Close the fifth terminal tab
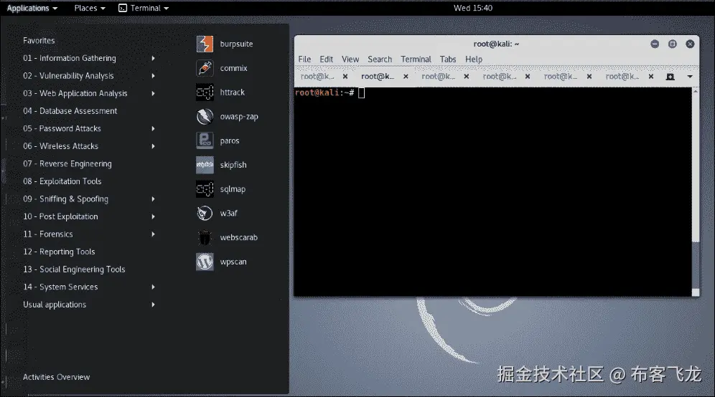The image size is (715, 397). 589,77
